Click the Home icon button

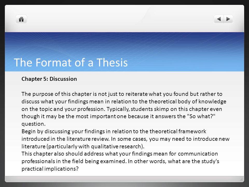[21, 19]
